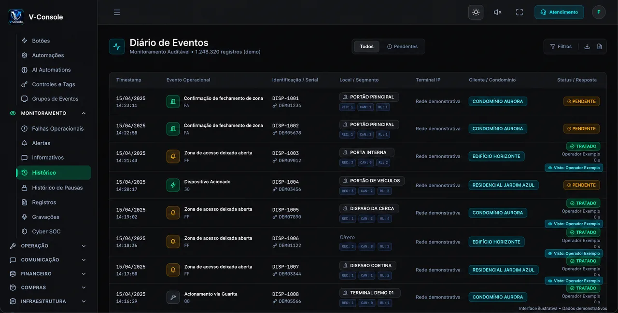Click the DISPARO DA CERCA location tag

tap(369, 209)
